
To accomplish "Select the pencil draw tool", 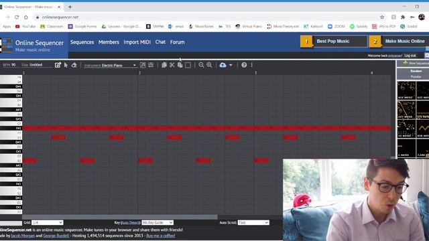I will tap(58, 65).
